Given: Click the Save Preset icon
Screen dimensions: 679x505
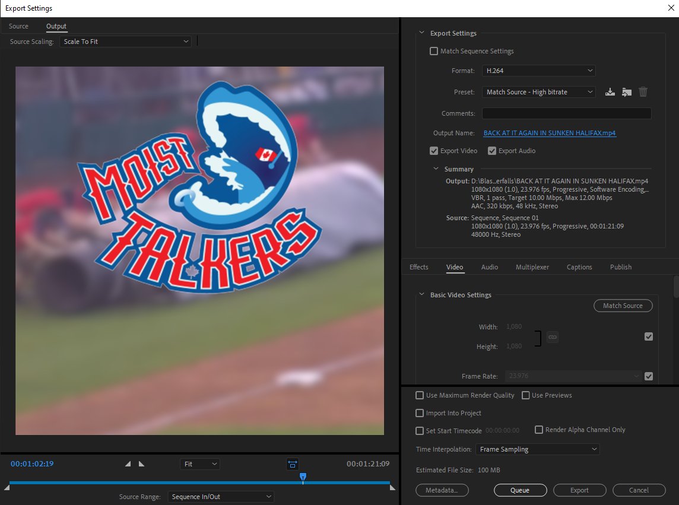Looking at the screenshot, I should [x=610, y=92].
